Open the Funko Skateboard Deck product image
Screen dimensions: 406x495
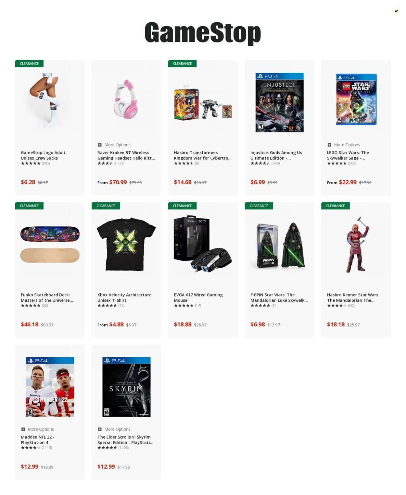click(x=50, y=244)
